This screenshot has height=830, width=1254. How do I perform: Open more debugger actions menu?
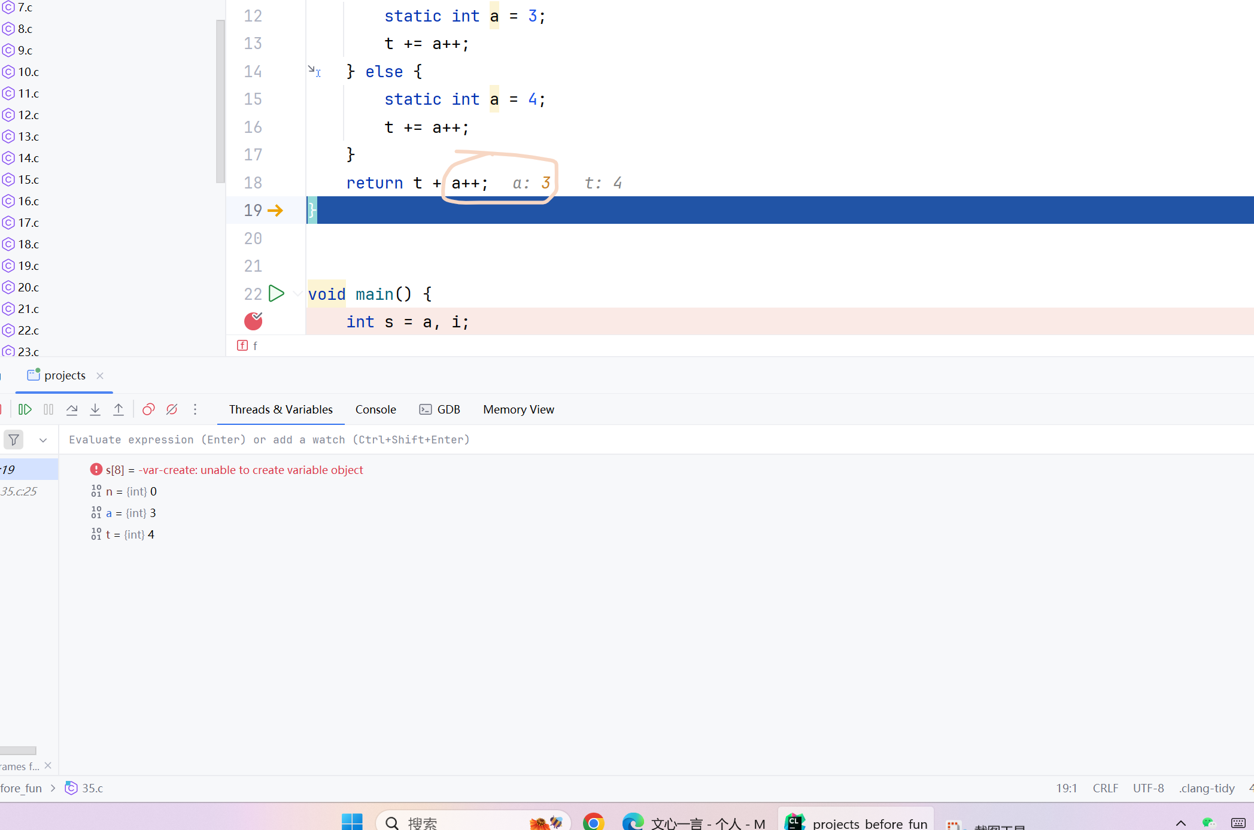(195, 409)
